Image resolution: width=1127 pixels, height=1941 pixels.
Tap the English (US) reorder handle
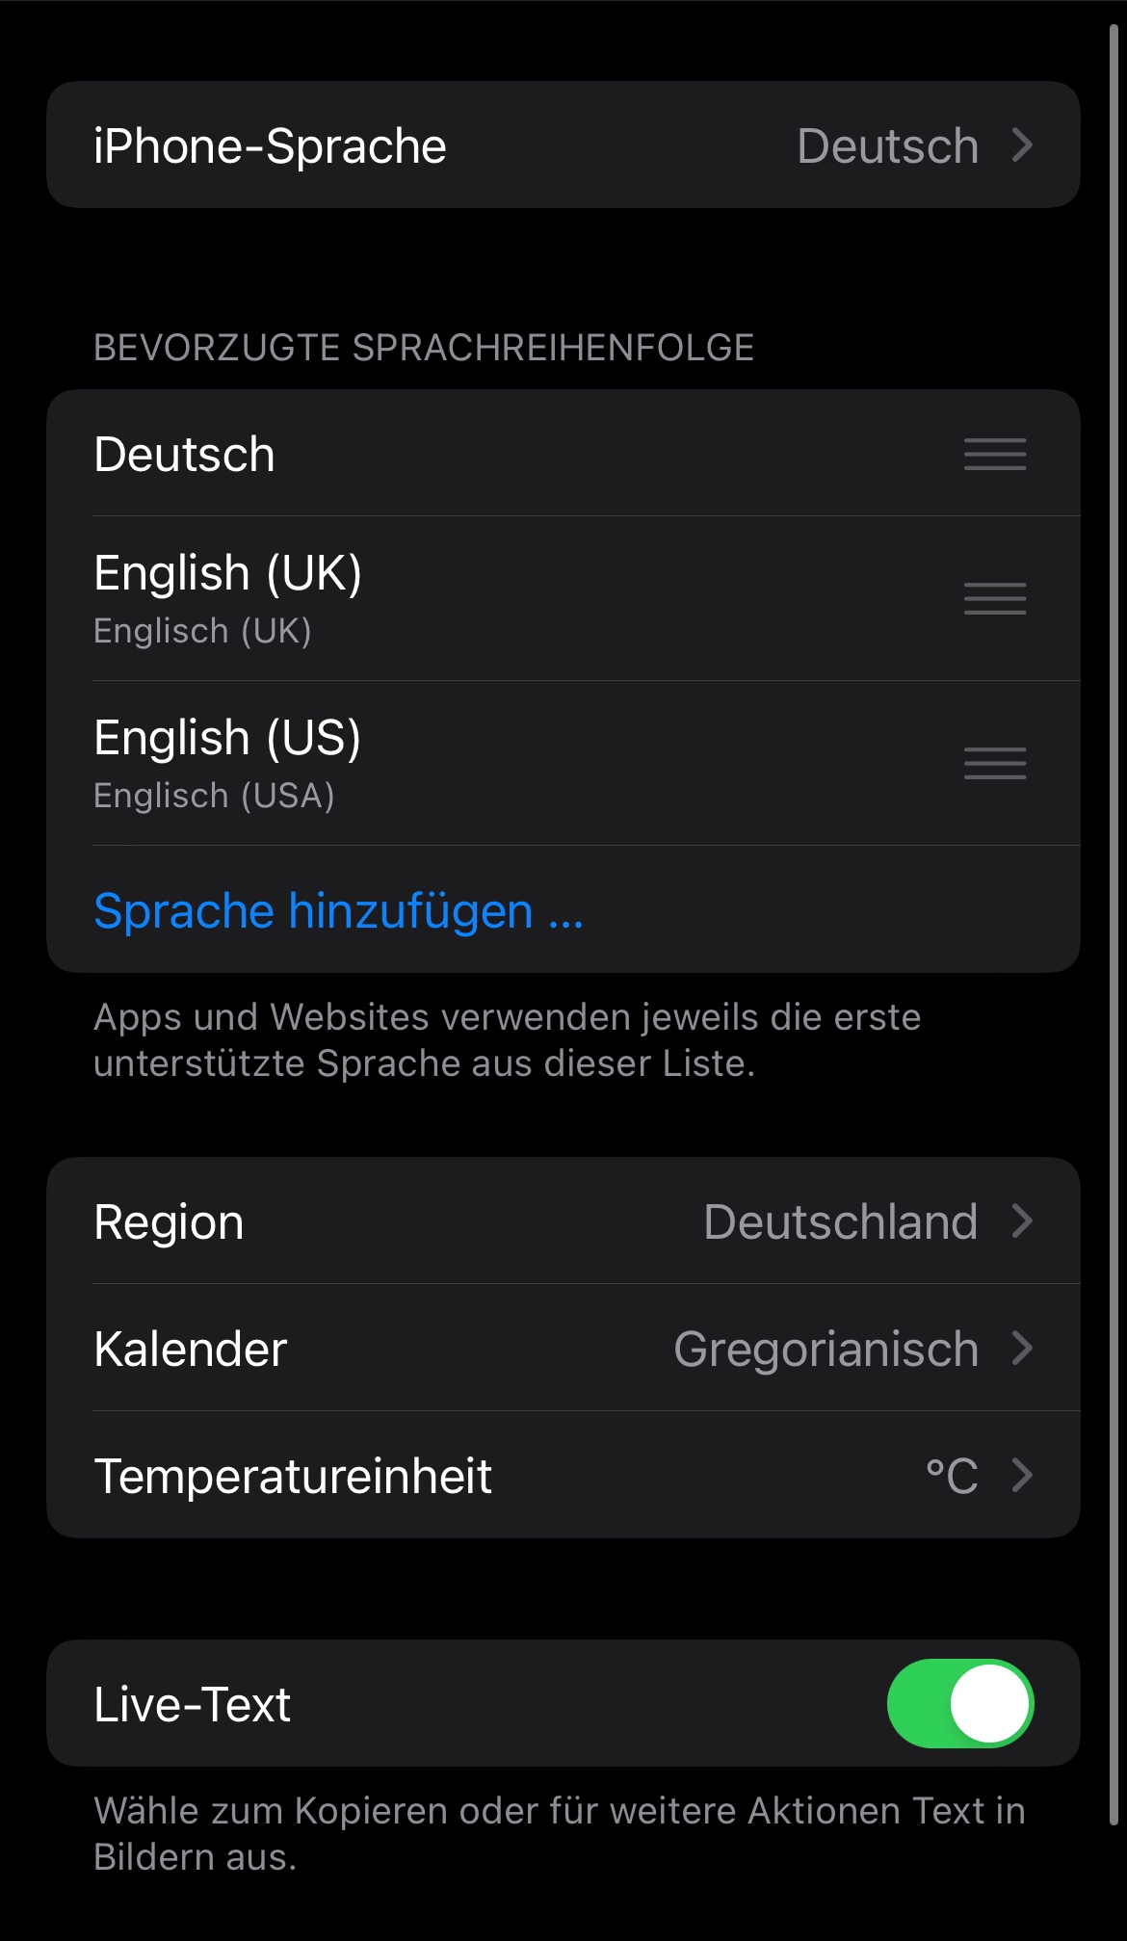(995, 764)
